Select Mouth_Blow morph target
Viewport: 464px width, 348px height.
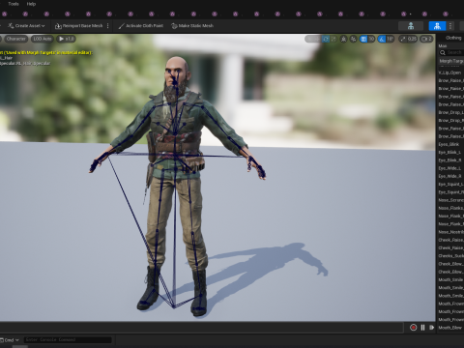[450, 328]
